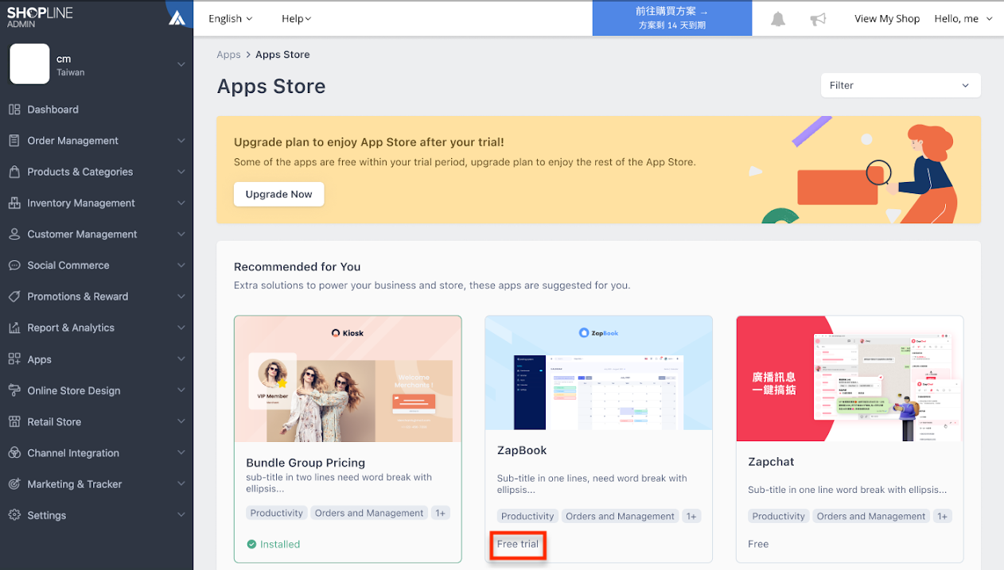Click the Report & Analytics chart icon
The image size is (1004, 570).
pyautogui.click(x=14, y=328)
